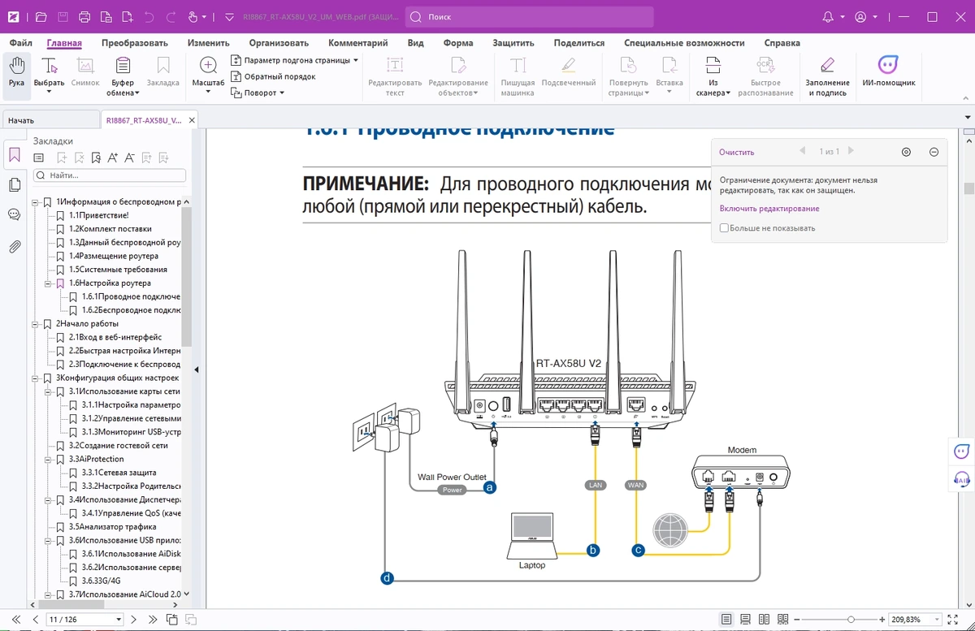This screenshot has width=975, height=631.
Task: Collapse the left navigation panel arrow
Action: point(196,370)
